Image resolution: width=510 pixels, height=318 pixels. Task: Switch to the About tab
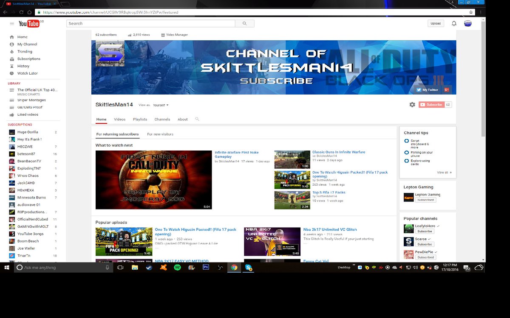pyautogui.click(x=183, y=119)
